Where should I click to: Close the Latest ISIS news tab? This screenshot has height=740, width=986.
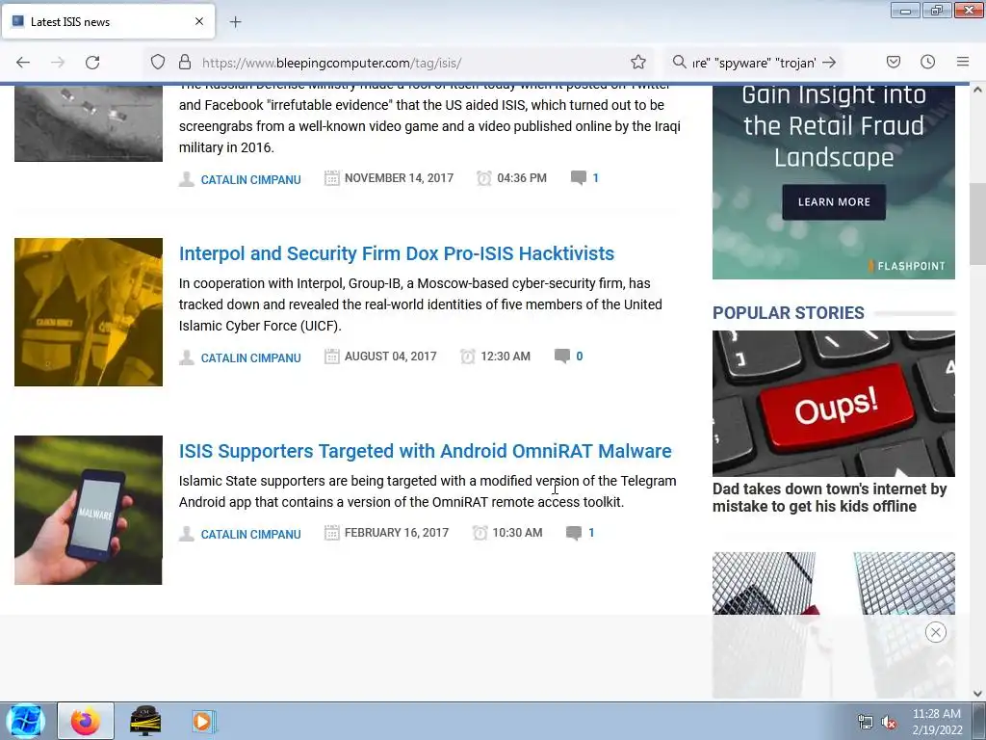coord(199,21)
